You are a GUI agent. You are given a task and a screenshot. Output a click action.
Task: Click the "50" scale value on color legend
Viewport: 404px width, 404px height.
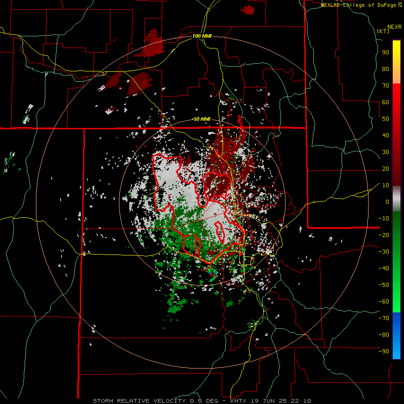click(386, 119)
